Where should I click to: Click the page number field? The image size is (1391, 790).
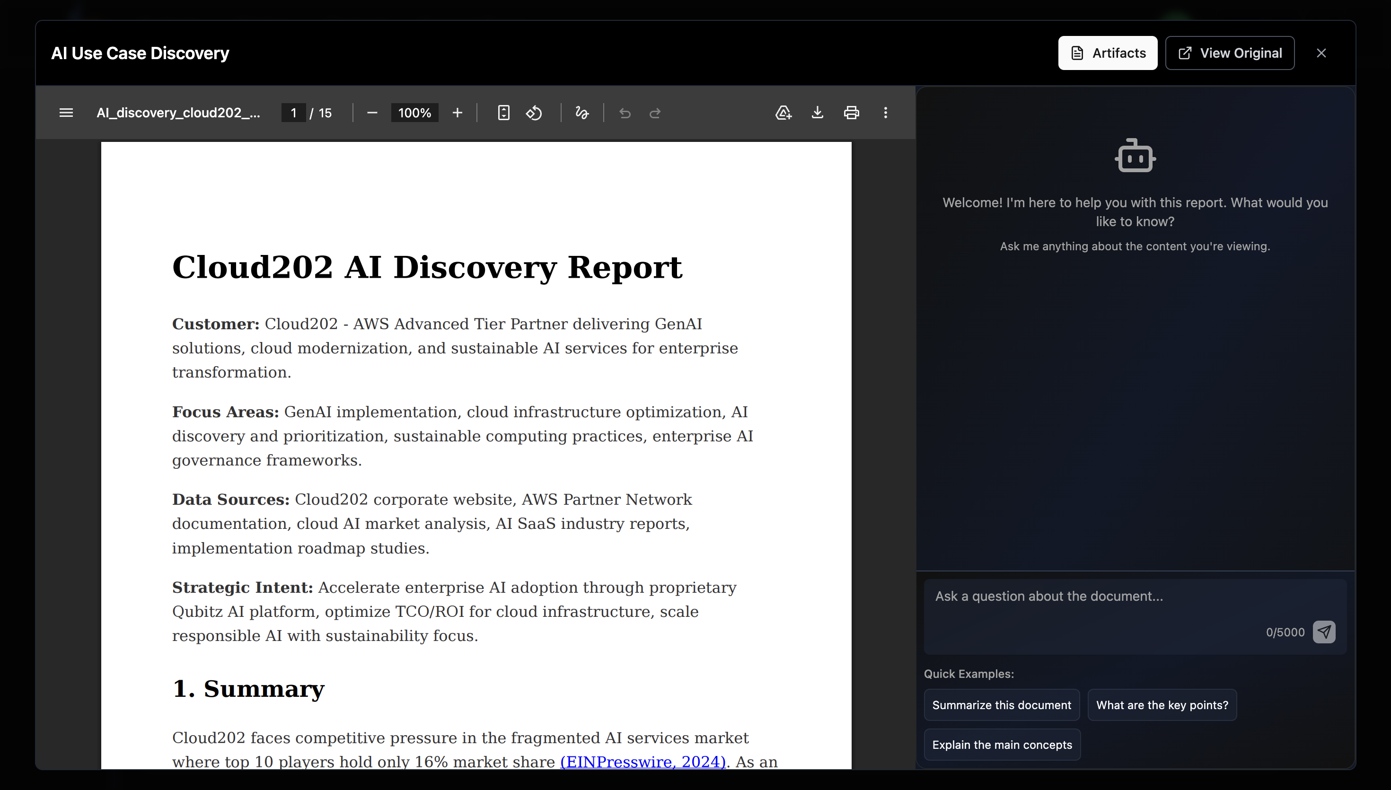tap(293, 113)
